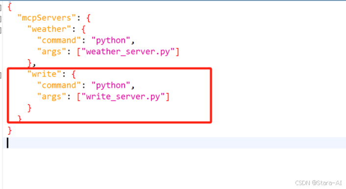Click "command" key under the write block
The height and width of the screenshot is (189, 346).
click(x=59, y=85)
